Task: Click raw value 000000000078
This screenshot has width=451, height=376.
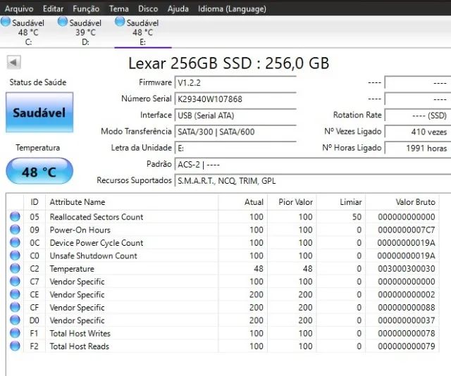Action: [x=407, y=334]
